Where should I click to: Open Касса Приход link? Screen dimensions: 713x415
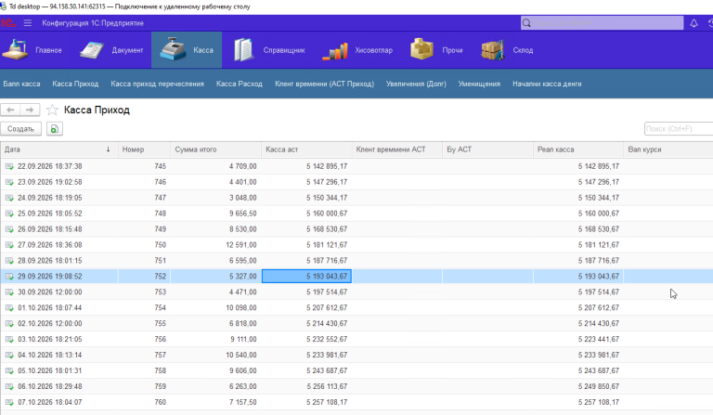[75, 84]
